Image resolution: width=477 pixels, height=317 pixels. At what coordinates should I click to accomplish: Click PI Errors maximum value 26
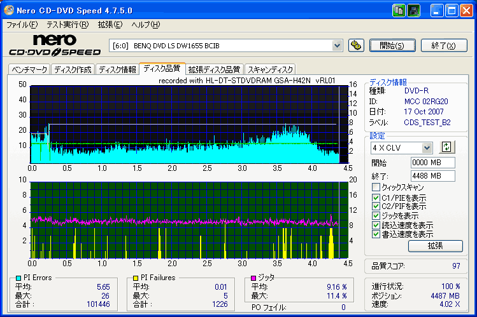pyautogui.click(x=105, y=296)
